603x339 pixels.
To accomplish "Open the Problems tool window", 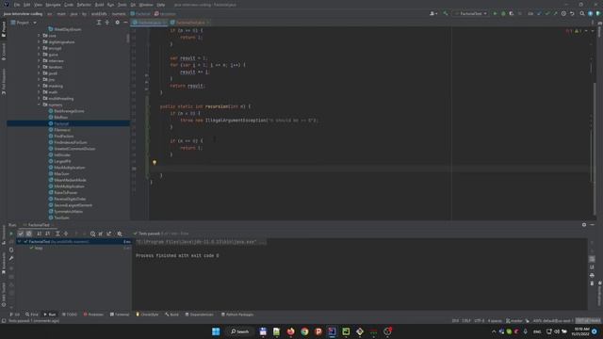I will coord(93,315).
